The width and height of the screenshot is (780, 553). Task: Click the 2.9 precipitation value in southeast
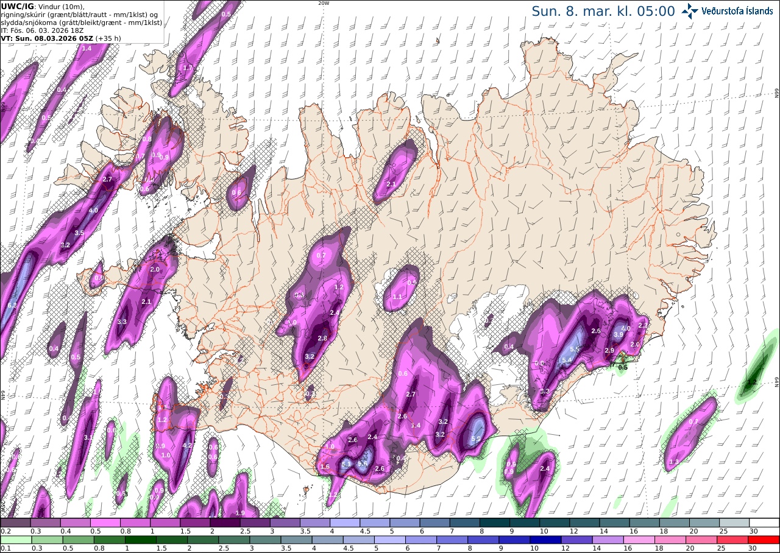[609, 351]
